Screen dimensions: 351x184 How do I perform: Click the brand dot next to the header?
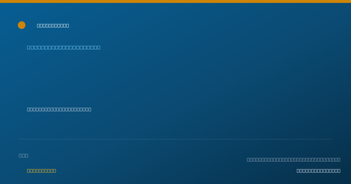[22, 25]
